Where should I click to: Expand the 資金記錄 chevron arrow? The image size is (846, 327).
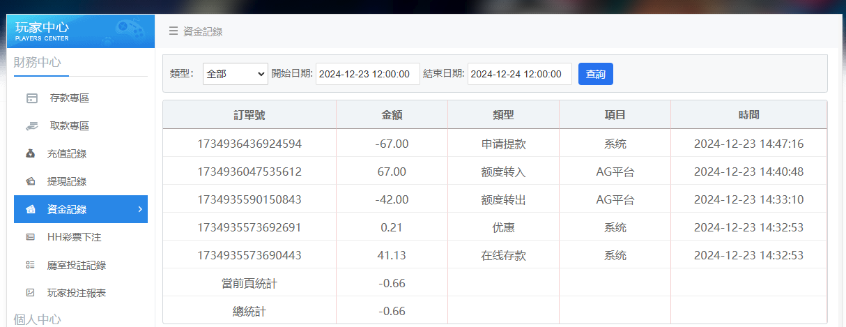(140, 209)
